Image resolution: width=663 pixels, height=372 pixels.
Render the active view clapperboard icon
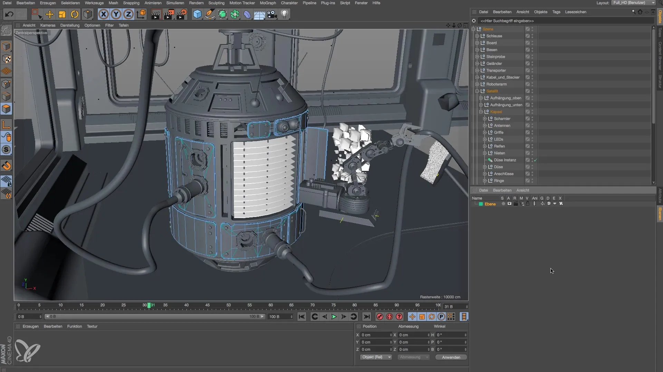(156, 14)
